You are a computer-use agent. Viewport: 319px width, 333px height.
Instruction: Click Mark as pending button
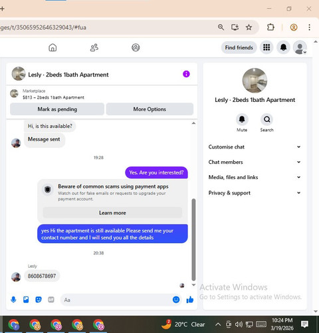pos(57,109)
